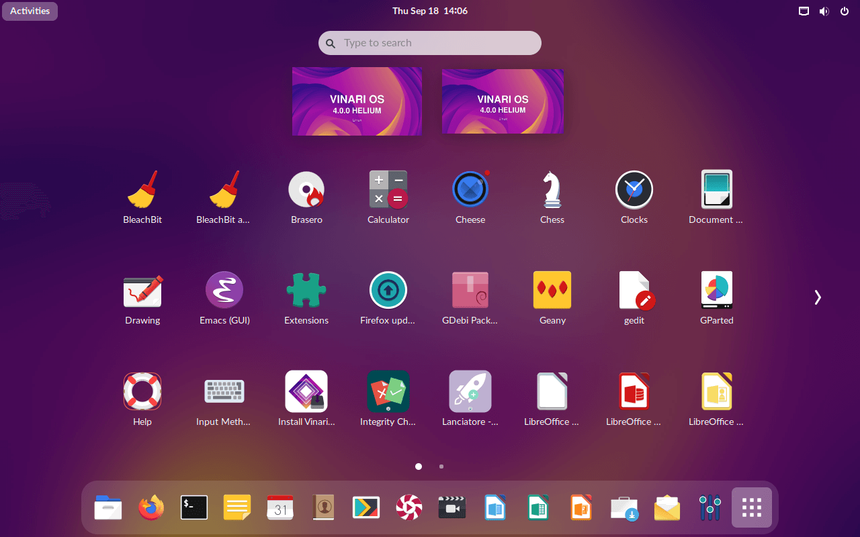Open slideshow triangle icon in dock
Screen dimensions: 860x537
click(x=366, y=507)
